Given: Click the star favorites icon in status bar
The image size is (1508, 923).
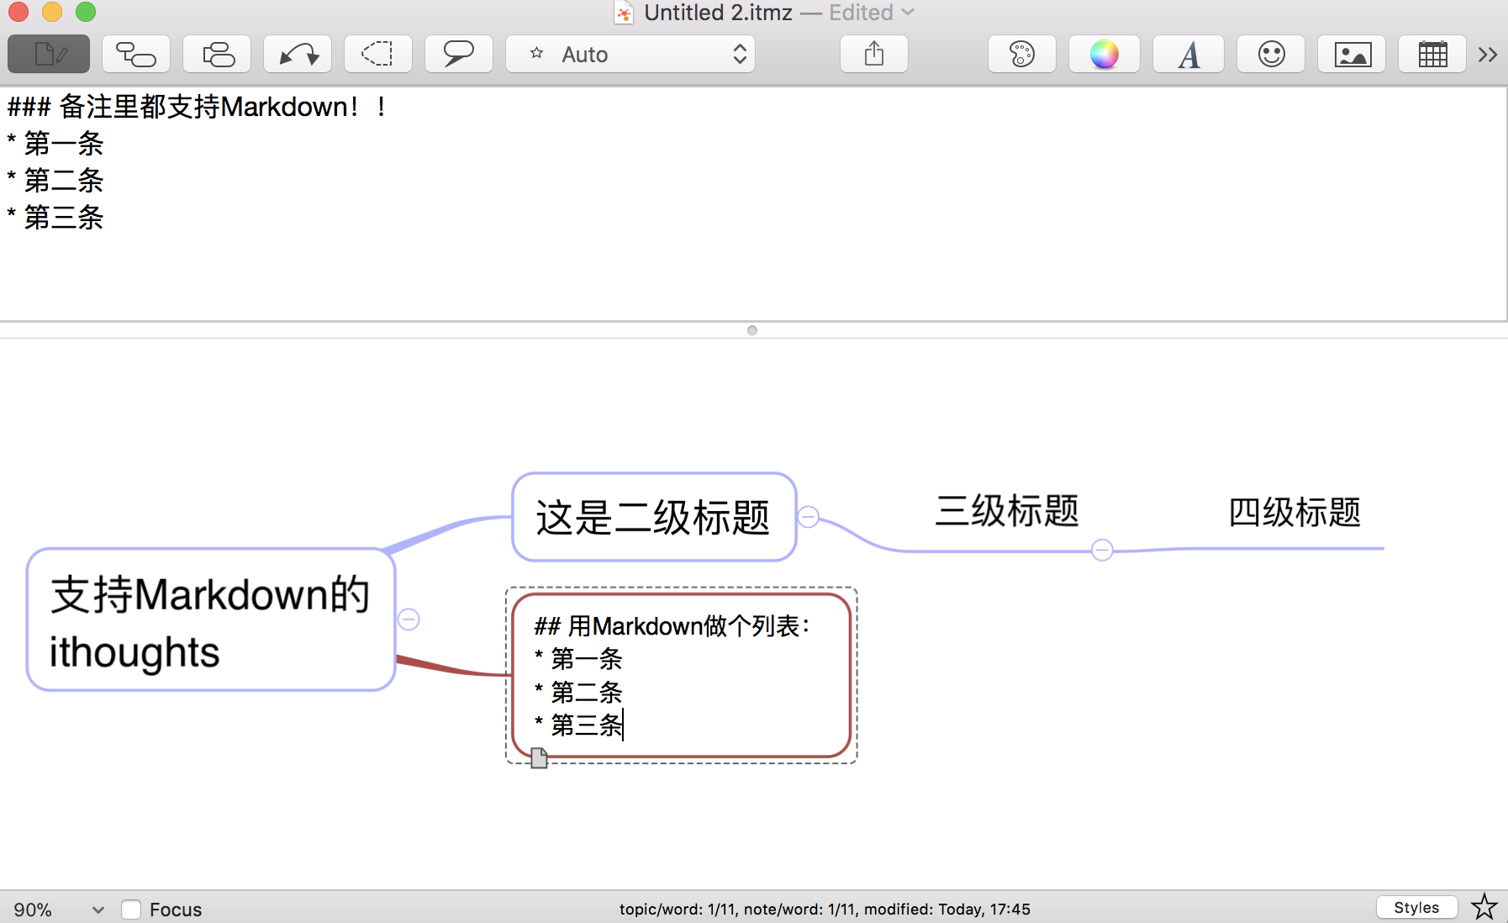Looking at the screenshot, I should (1484, 907).
